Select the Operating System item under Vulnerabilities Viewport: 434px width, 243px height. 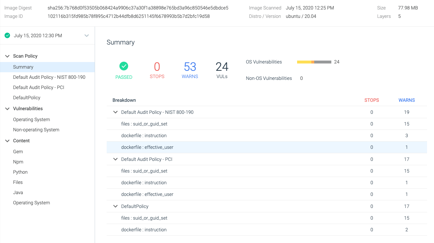[x=31, y=119]
